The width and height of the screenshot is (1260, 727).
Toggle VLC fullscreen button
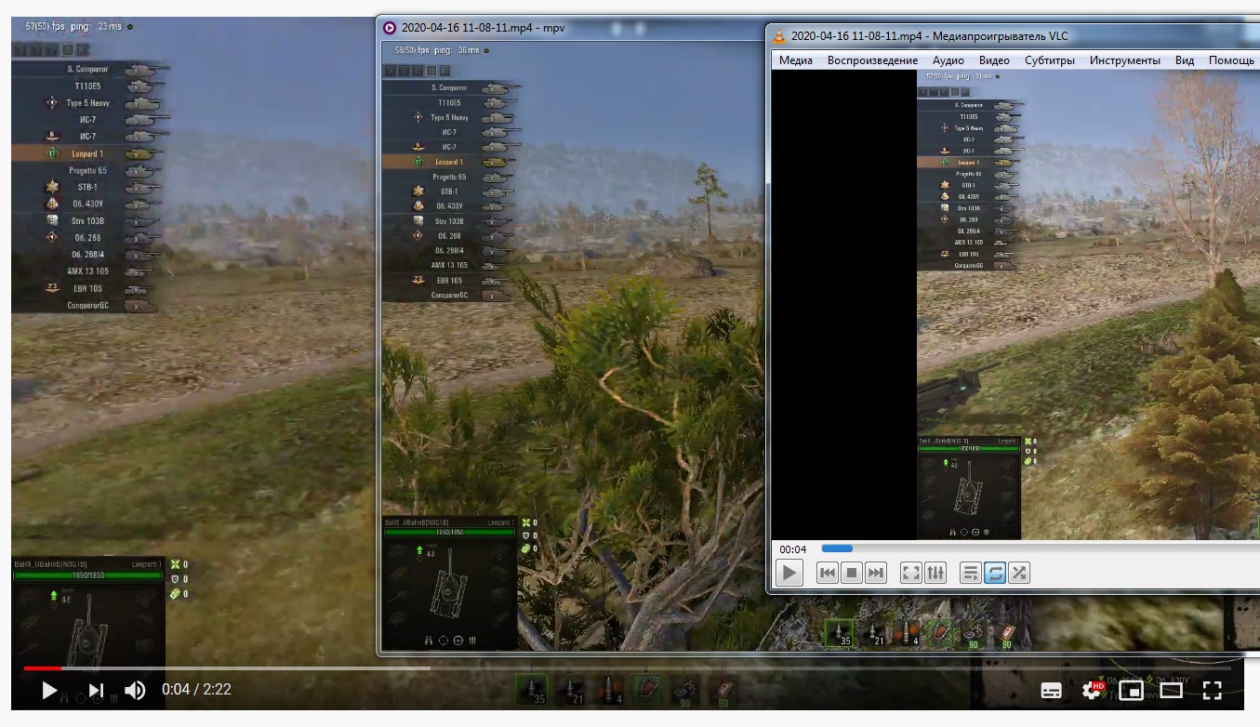(911, 573)
